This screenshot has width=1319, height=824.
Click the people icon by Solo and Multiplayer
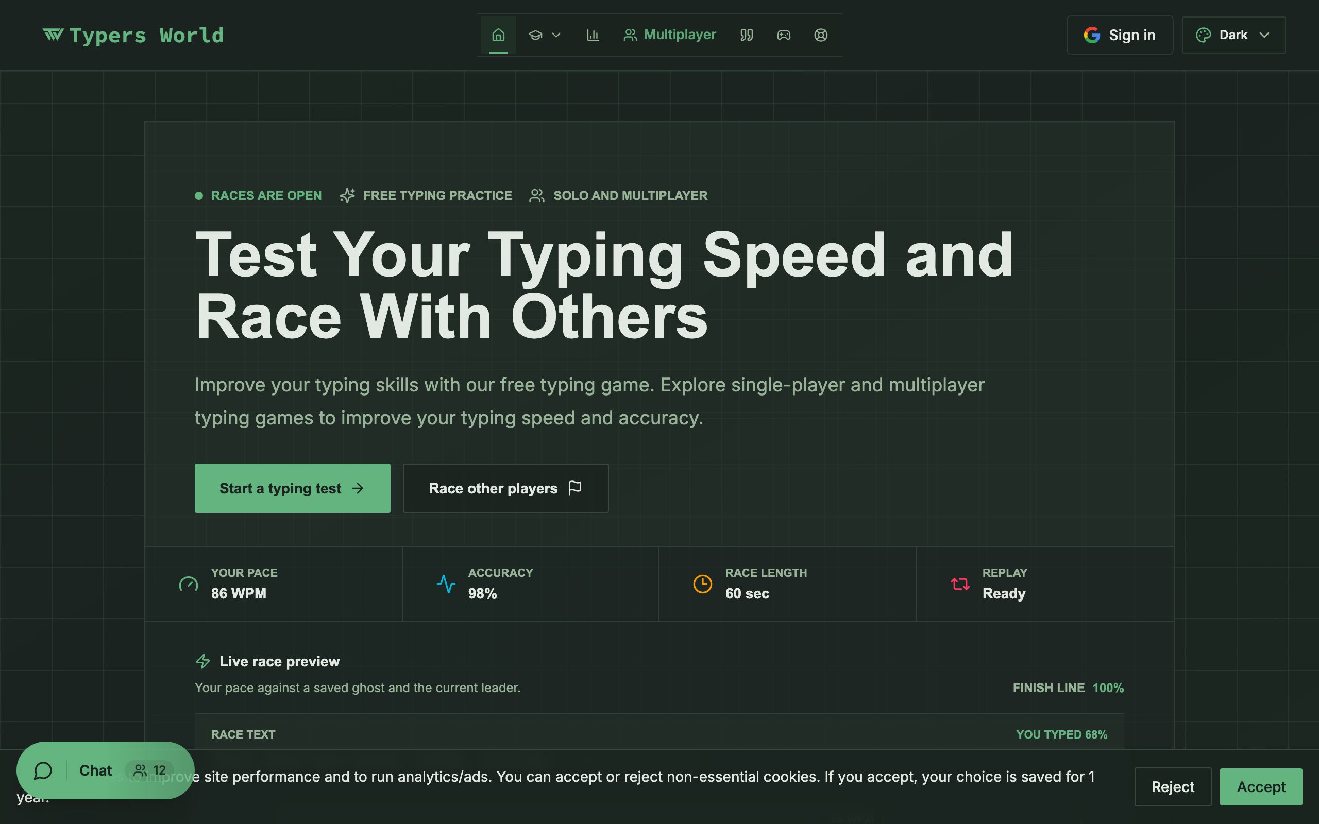point(537,195)
